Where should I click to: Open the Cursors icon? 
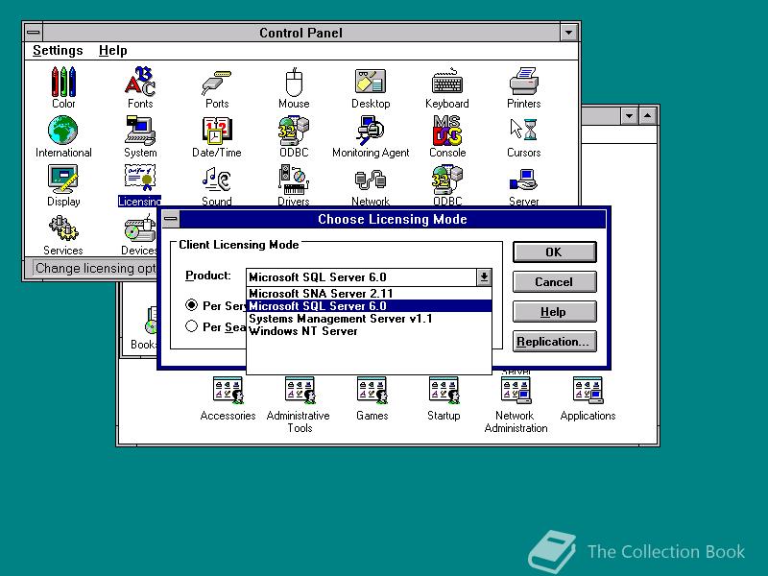click(523, 136)
